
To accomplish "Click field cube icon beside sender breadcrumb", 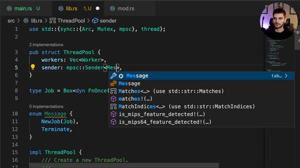I will coord(95,21).
